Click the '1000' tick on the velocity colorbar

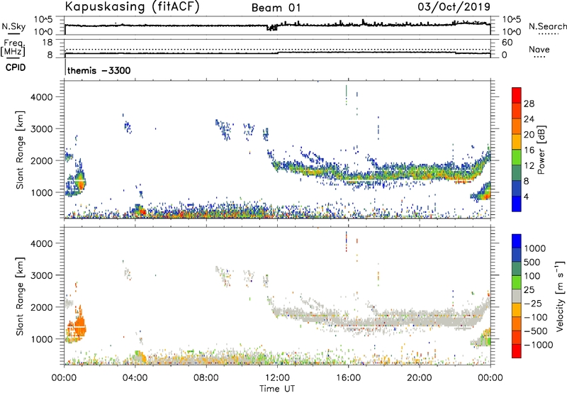tap(534, 248)
